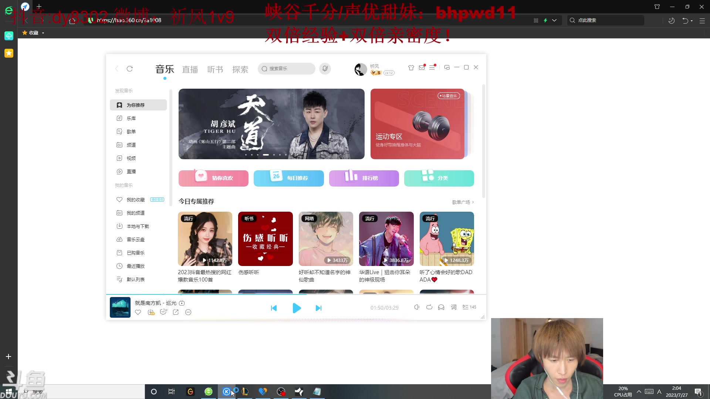This screenshot has width=710, height=399.
Task: Click the refresh icon in player header
Action: coord(129,69)
